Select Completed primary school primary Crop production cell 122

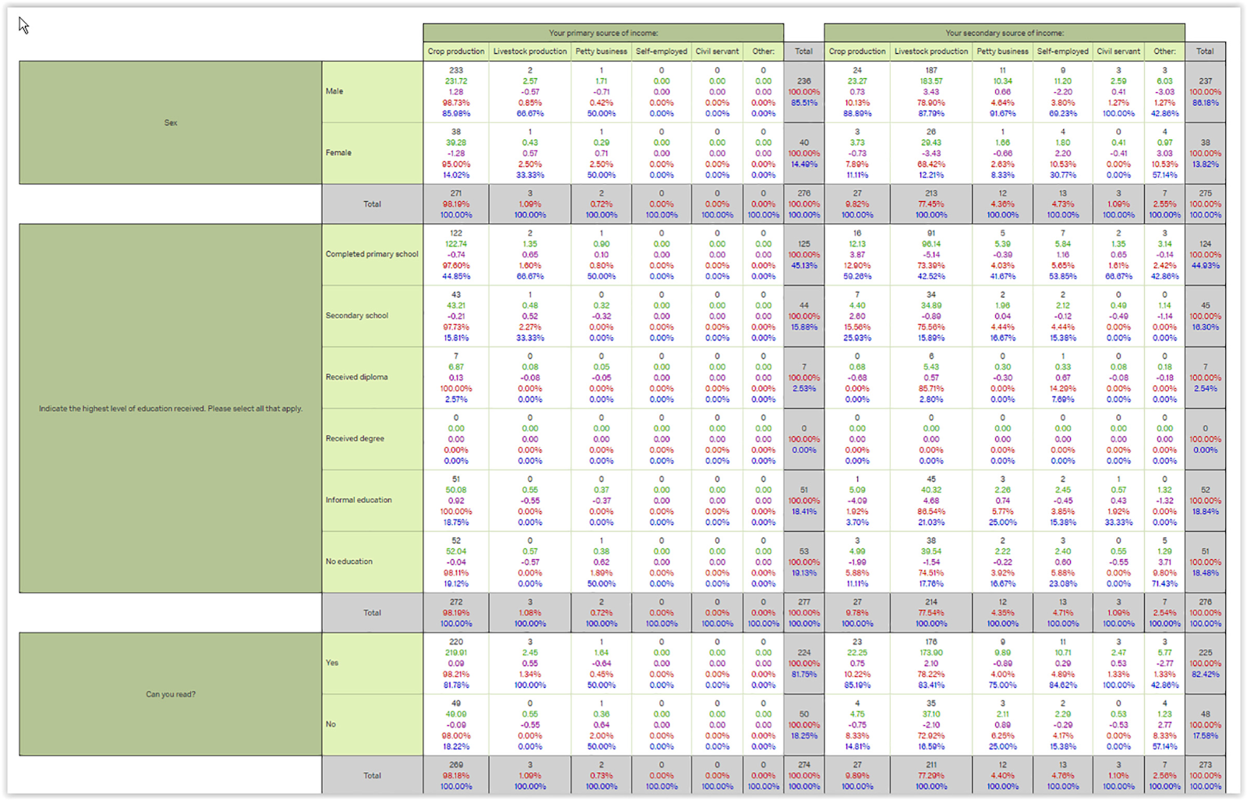click(x=456, y=254)
